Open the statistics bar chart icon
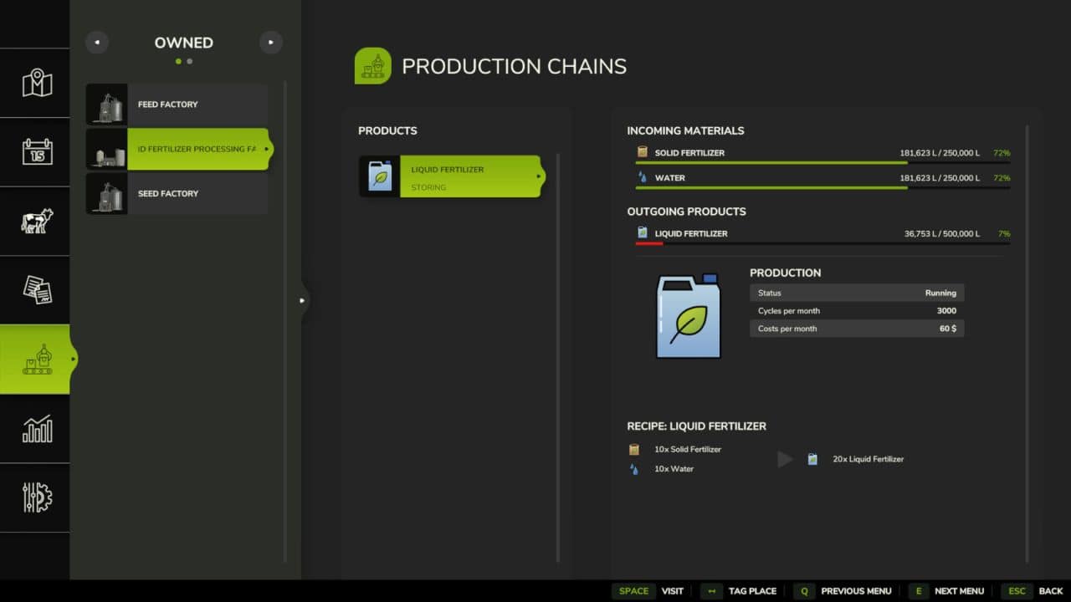1071x602 pixels. coord(37,428)
